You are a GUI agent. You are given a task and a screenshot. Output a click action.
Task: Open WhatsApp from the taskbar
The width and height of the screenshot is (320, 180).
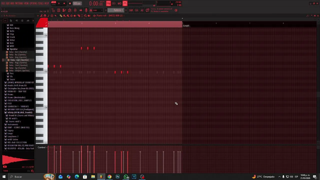point(126,177)
